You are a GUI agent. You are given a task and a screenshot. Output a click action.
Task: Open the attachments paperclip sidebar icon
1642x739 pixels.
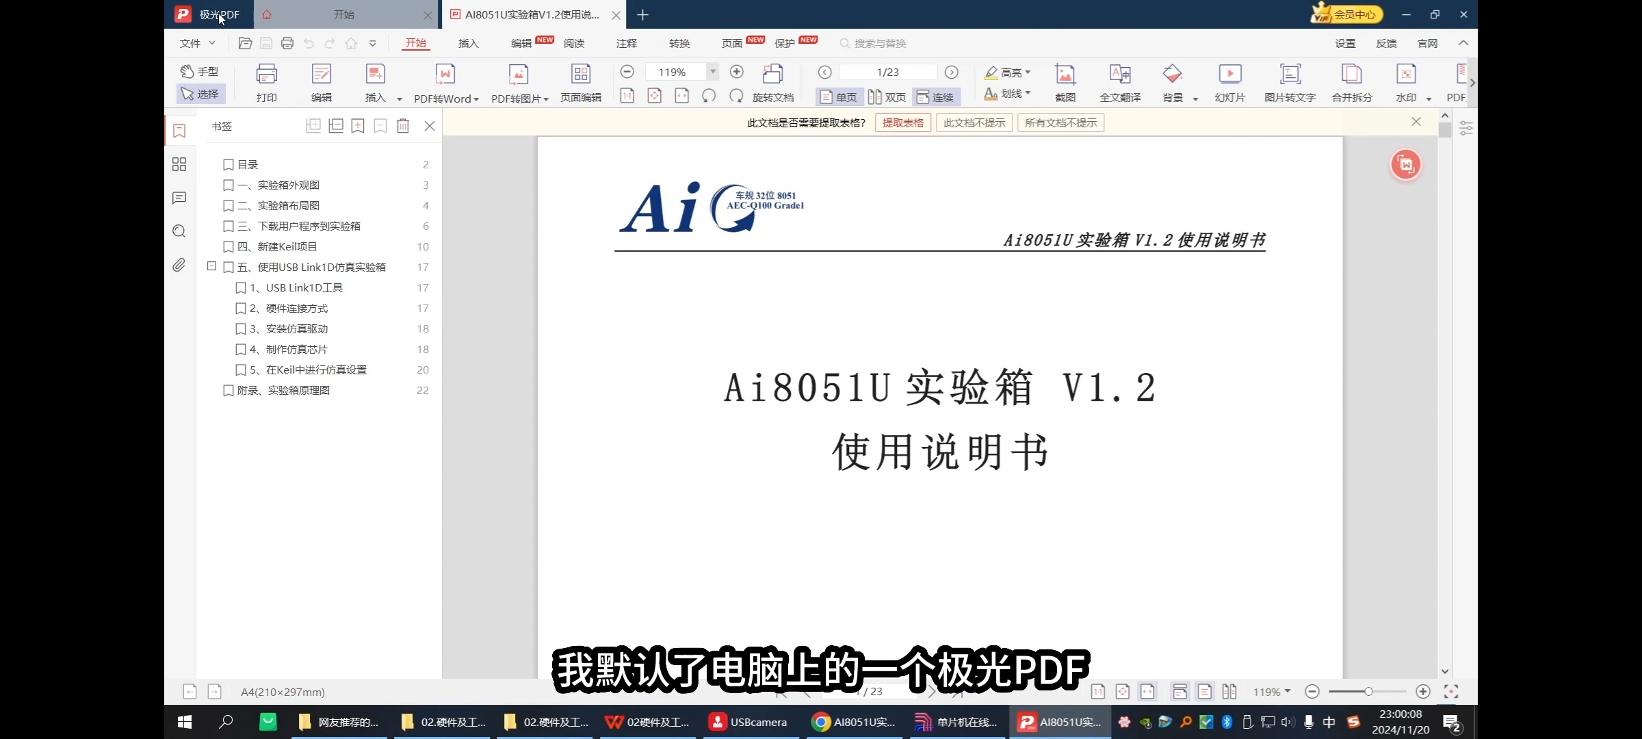click(179, 265)
